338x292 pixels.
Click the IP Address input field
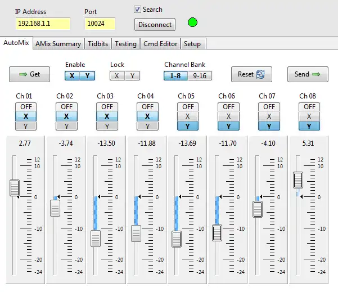pyautogui.click(x=43, y=24)
